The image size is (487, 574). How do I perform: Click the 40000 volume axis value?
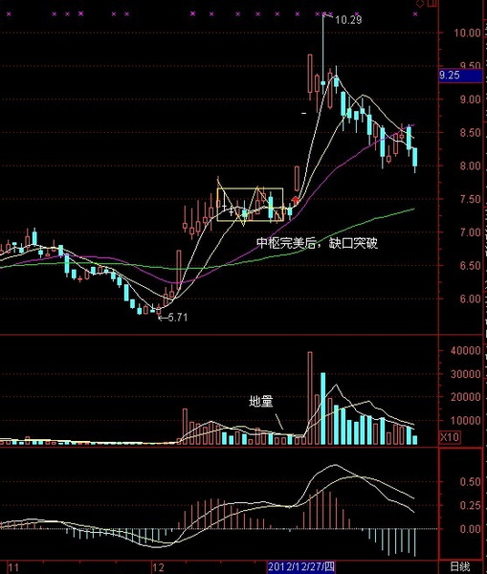466,350
